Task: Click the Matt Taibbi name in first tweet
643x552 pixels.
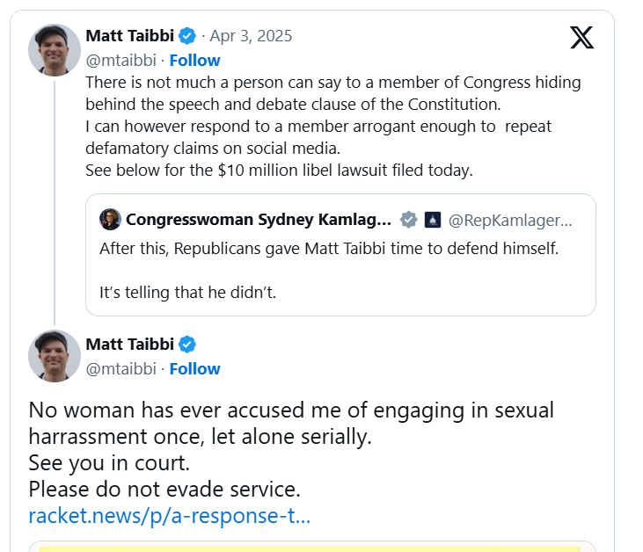Action: [x=129, y=36]
